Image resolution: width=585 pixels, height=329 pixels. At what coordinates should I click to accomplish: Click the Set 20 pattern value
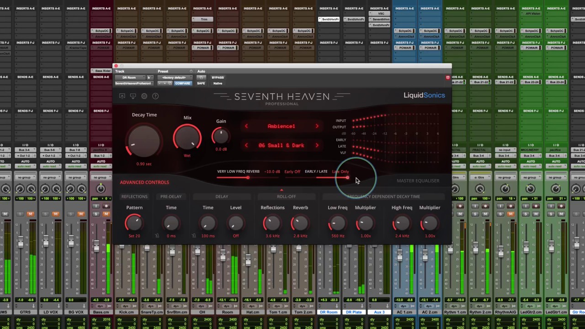(134, 236)
